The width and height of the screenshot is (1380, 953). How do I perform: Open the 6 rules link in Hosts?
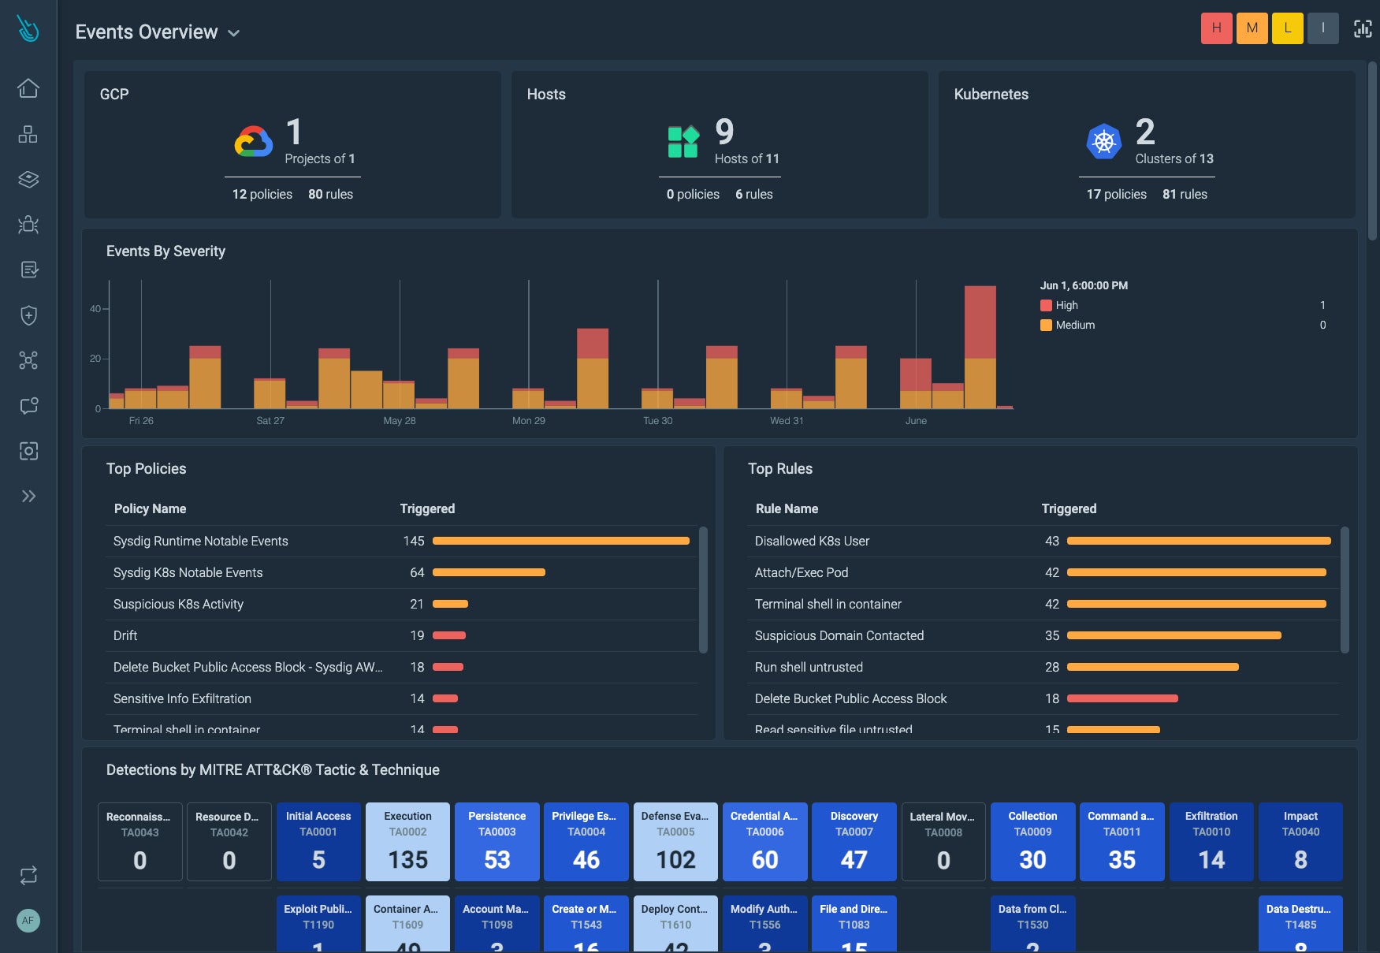coord(754,195)
